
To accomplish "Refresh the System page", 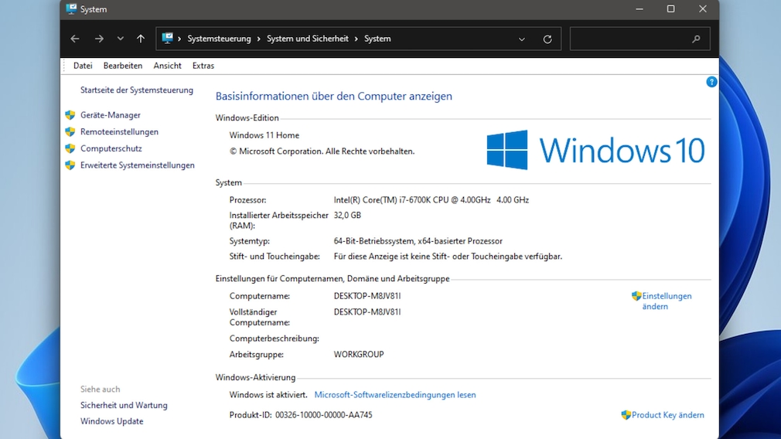I will pos(547,39).
